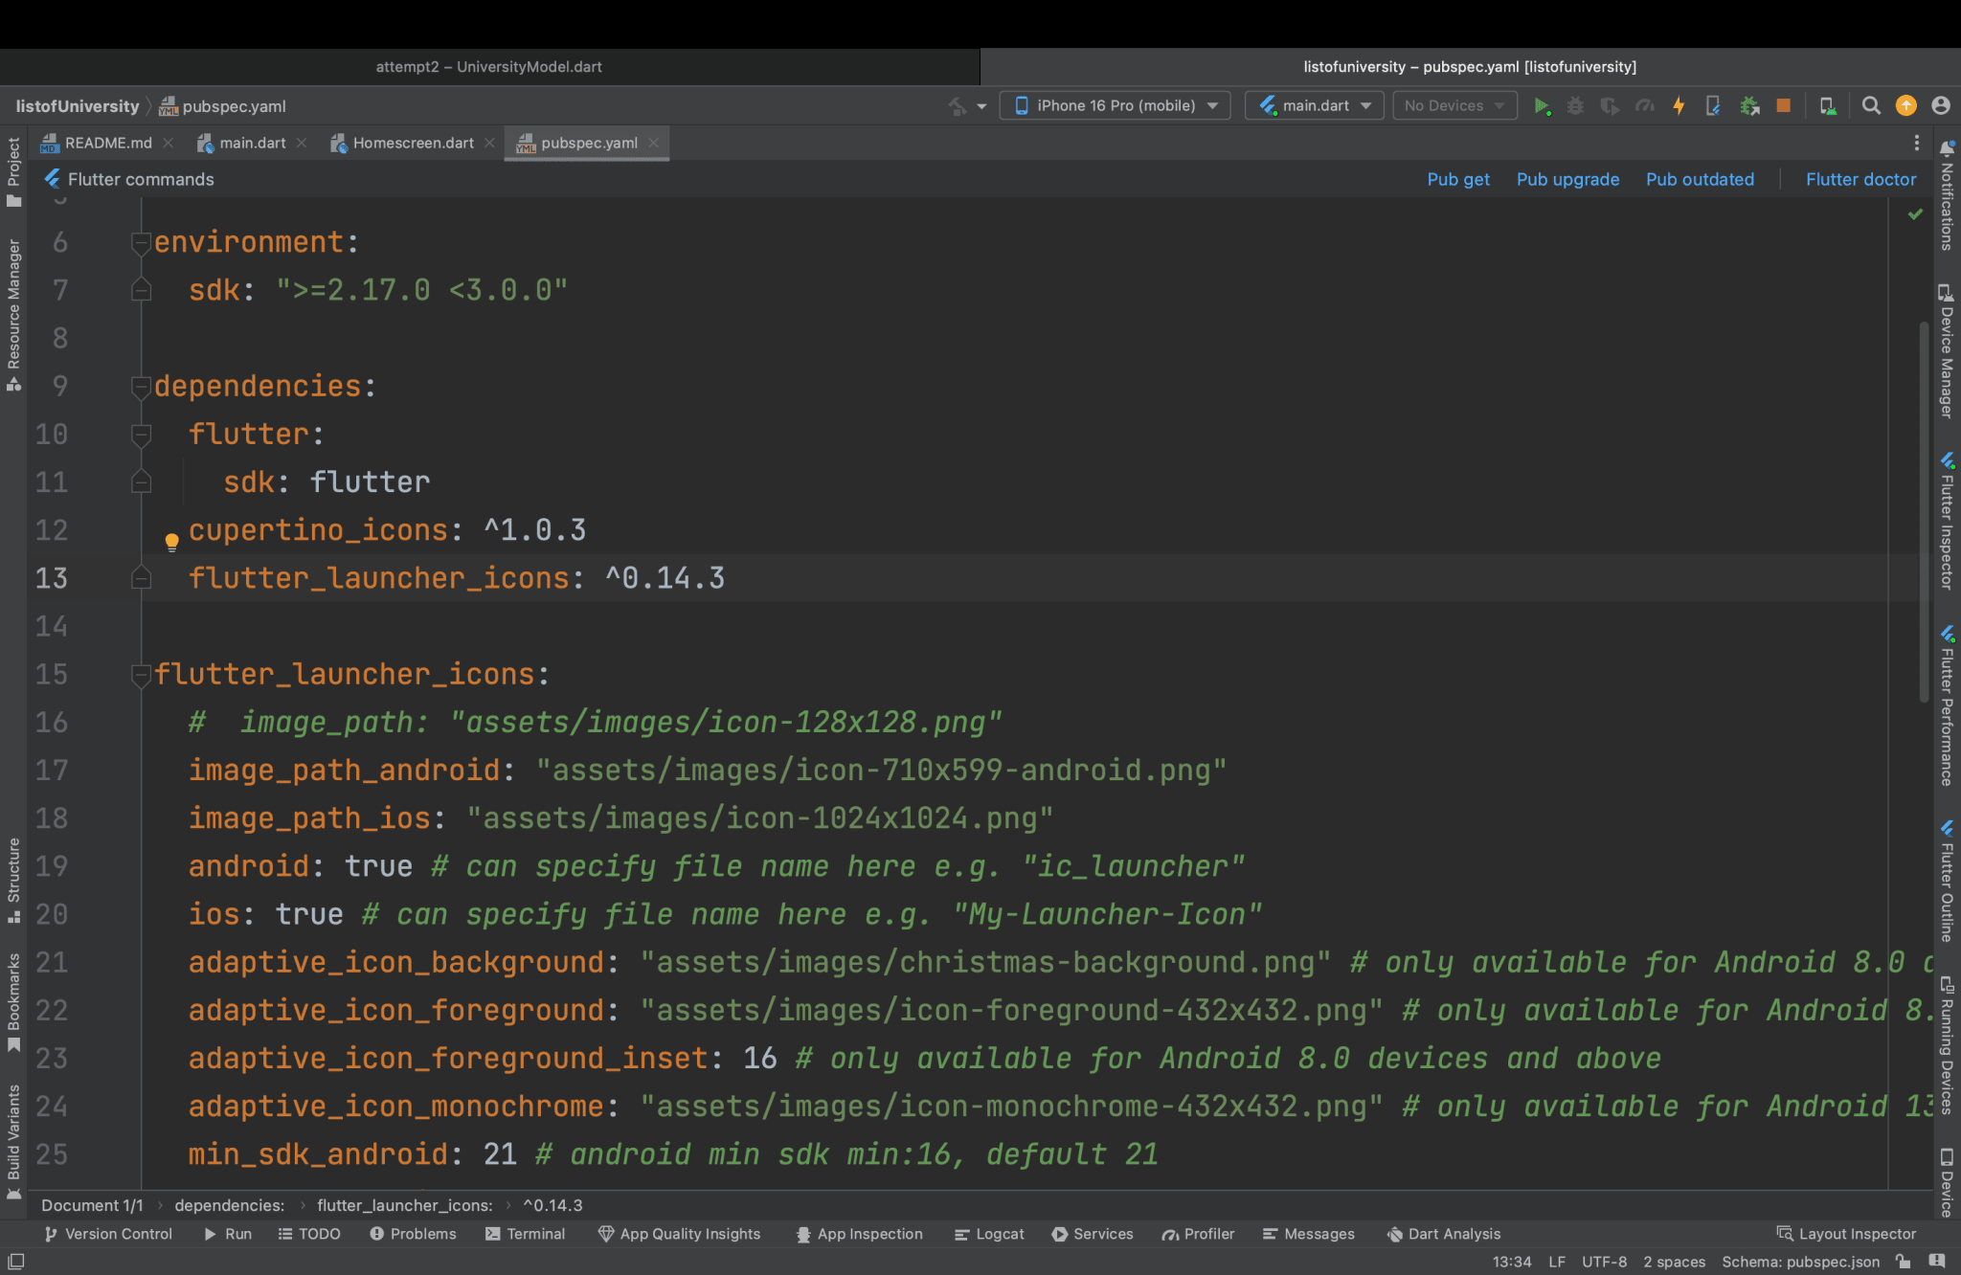The width and height of the screenshot is (1961, 1275).
Task: Click the yellow intention lightbulb on line 12
Action: point(171,542)
